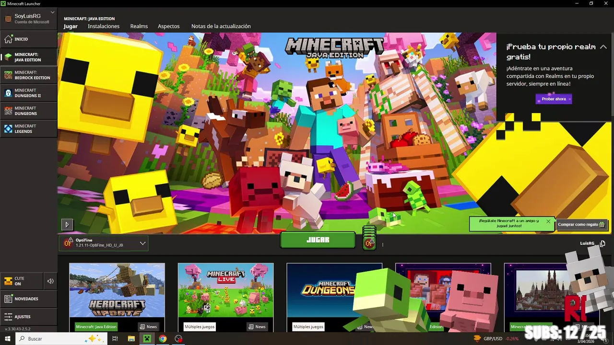Open the Aspectos tab
Viewport: 614px width, 345px height.
(x=168, y=26)
